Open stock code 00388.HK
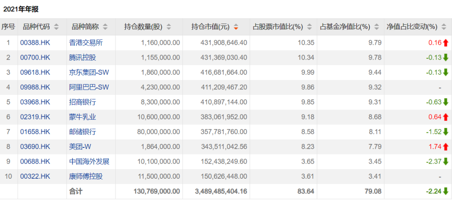The width and height of the screenshot is (452, 200). pyautogui.click(x=35, y=43)
